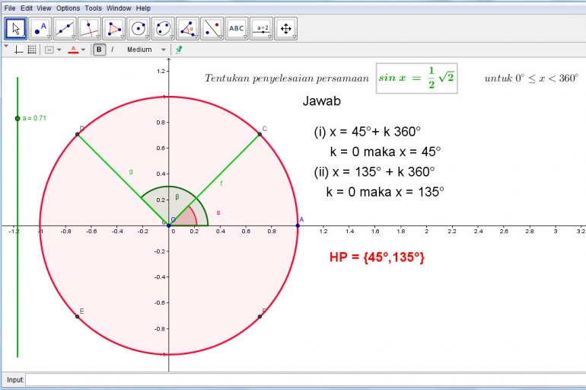The height and width of the screenshot is (390, 586).
Task: Select the Polygon tool
Action: [114, 28]
